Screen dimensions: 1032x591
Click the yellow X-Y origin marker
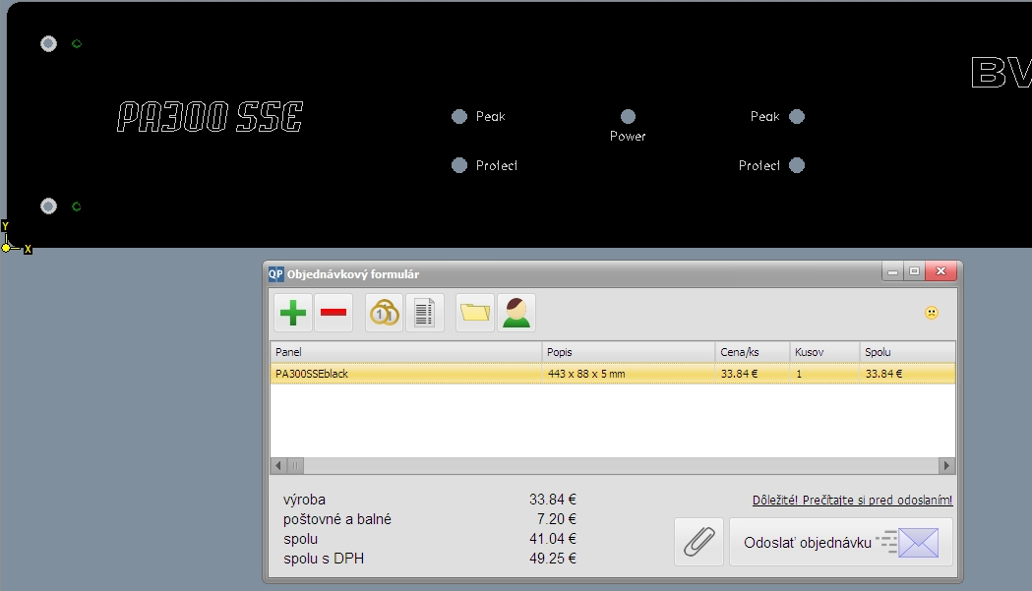pos(7,248)
